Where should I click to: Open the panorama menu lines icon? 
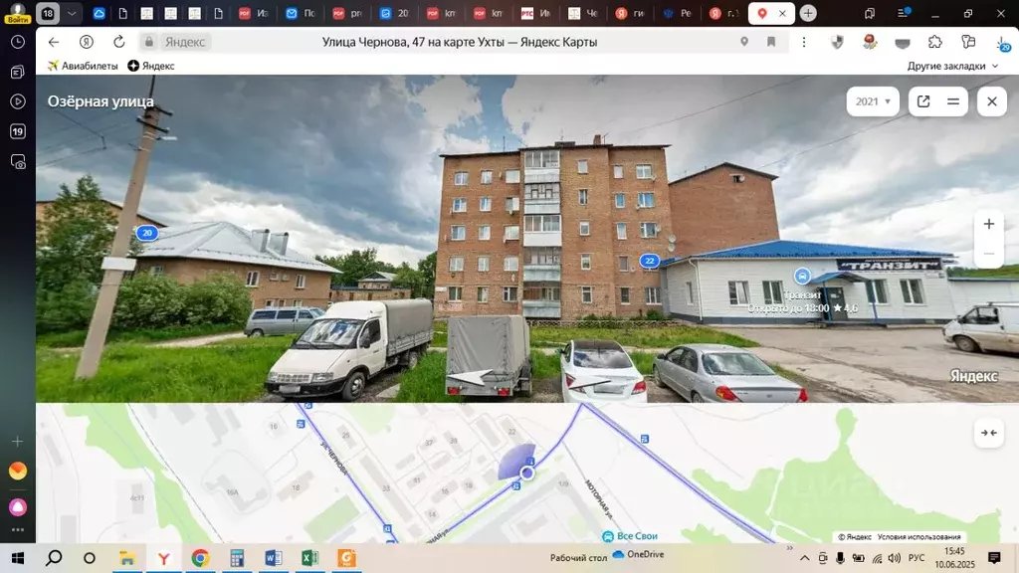[953, 101]
